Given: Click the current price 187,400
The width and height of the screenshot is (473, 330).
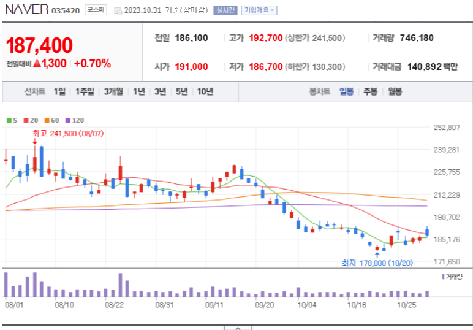Looking at the screenshot, I should (x=39, y=45).
